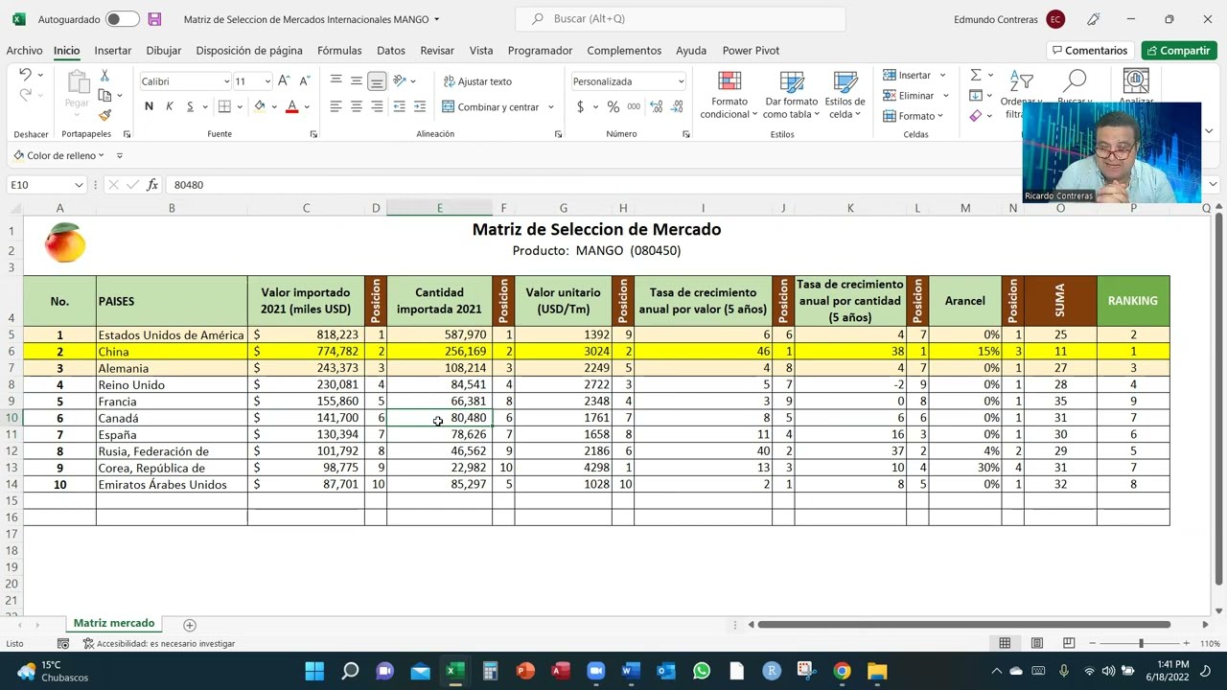Expand Dar formato como tabla menu
1227x690 pixels.
point(792,96)
